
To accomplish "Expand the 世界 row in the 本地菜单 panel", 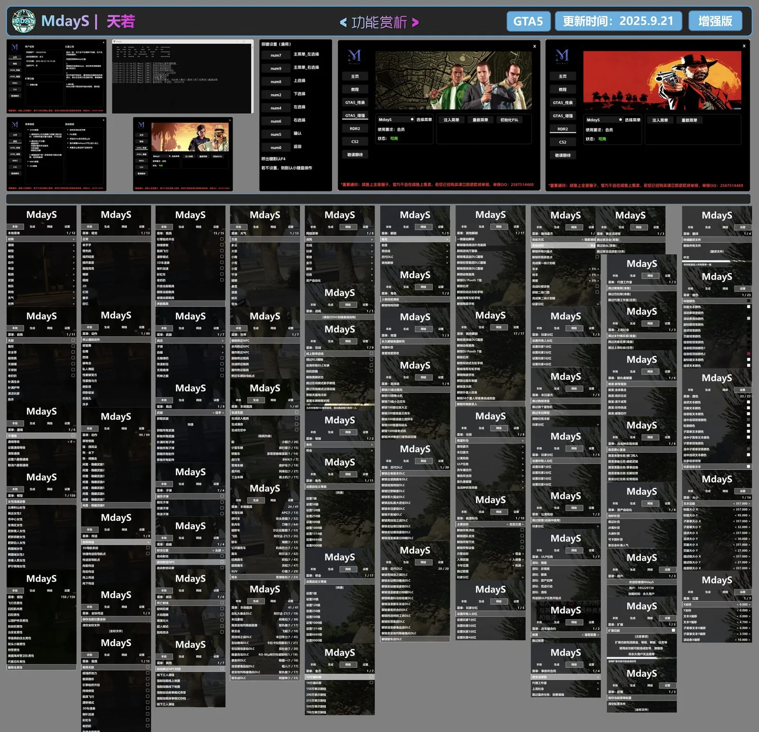I will pyautogui.click(x=41, y=303).
